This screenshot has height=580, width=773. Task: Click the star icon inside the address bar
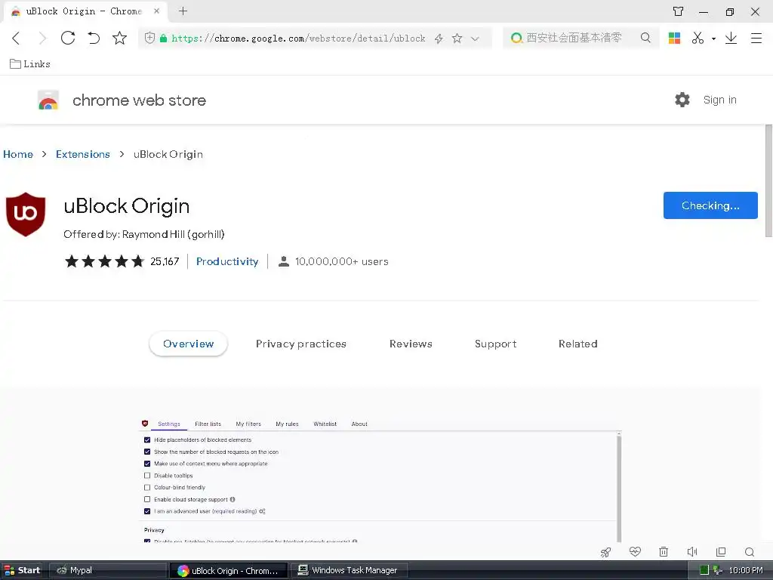[x=457, y=38]
